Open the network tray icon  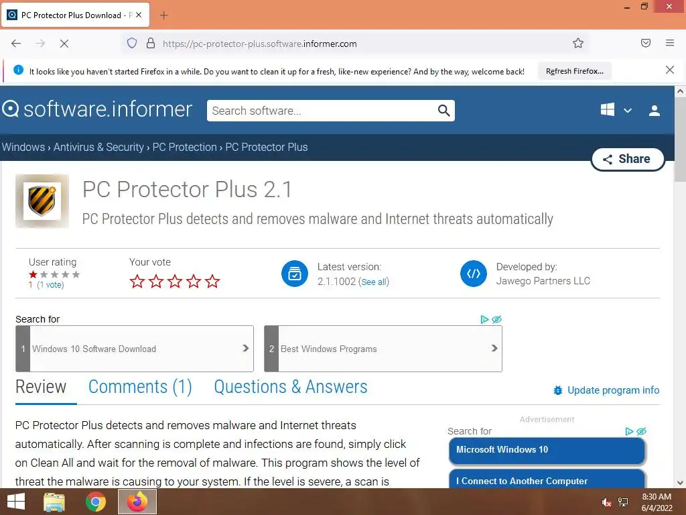623,502
